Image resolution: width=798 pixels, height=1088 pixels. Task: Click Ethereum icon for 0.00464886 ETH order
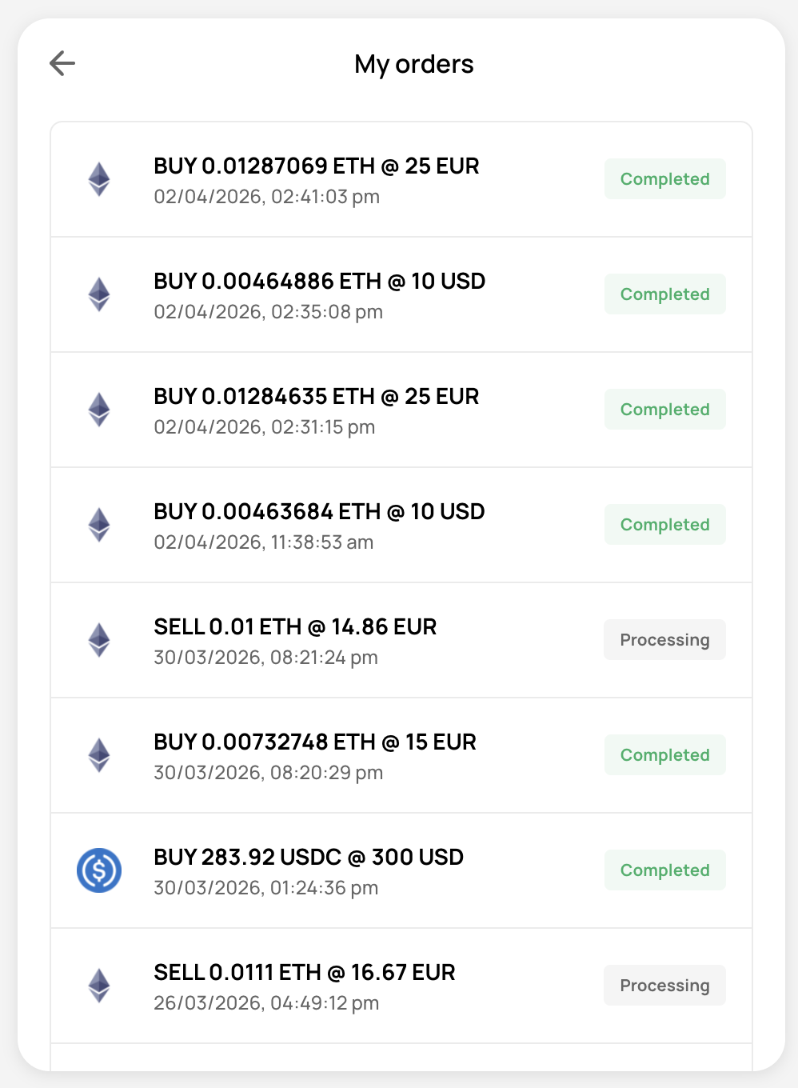(x=99, y=294)
